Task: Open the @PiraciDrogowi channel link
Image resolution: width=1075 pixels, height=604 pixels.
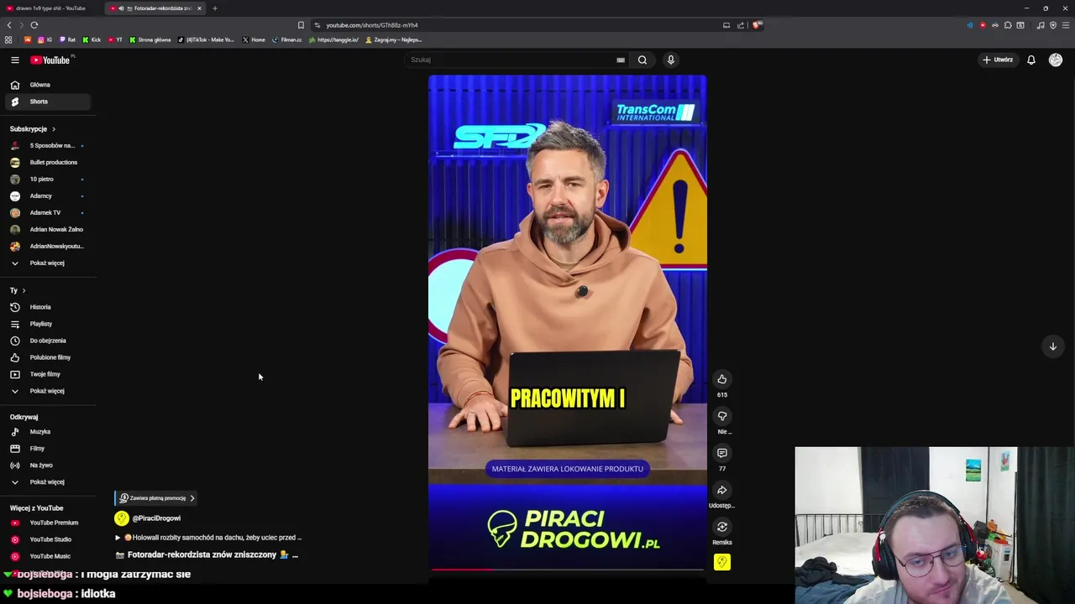Action: tap(156, 518)
